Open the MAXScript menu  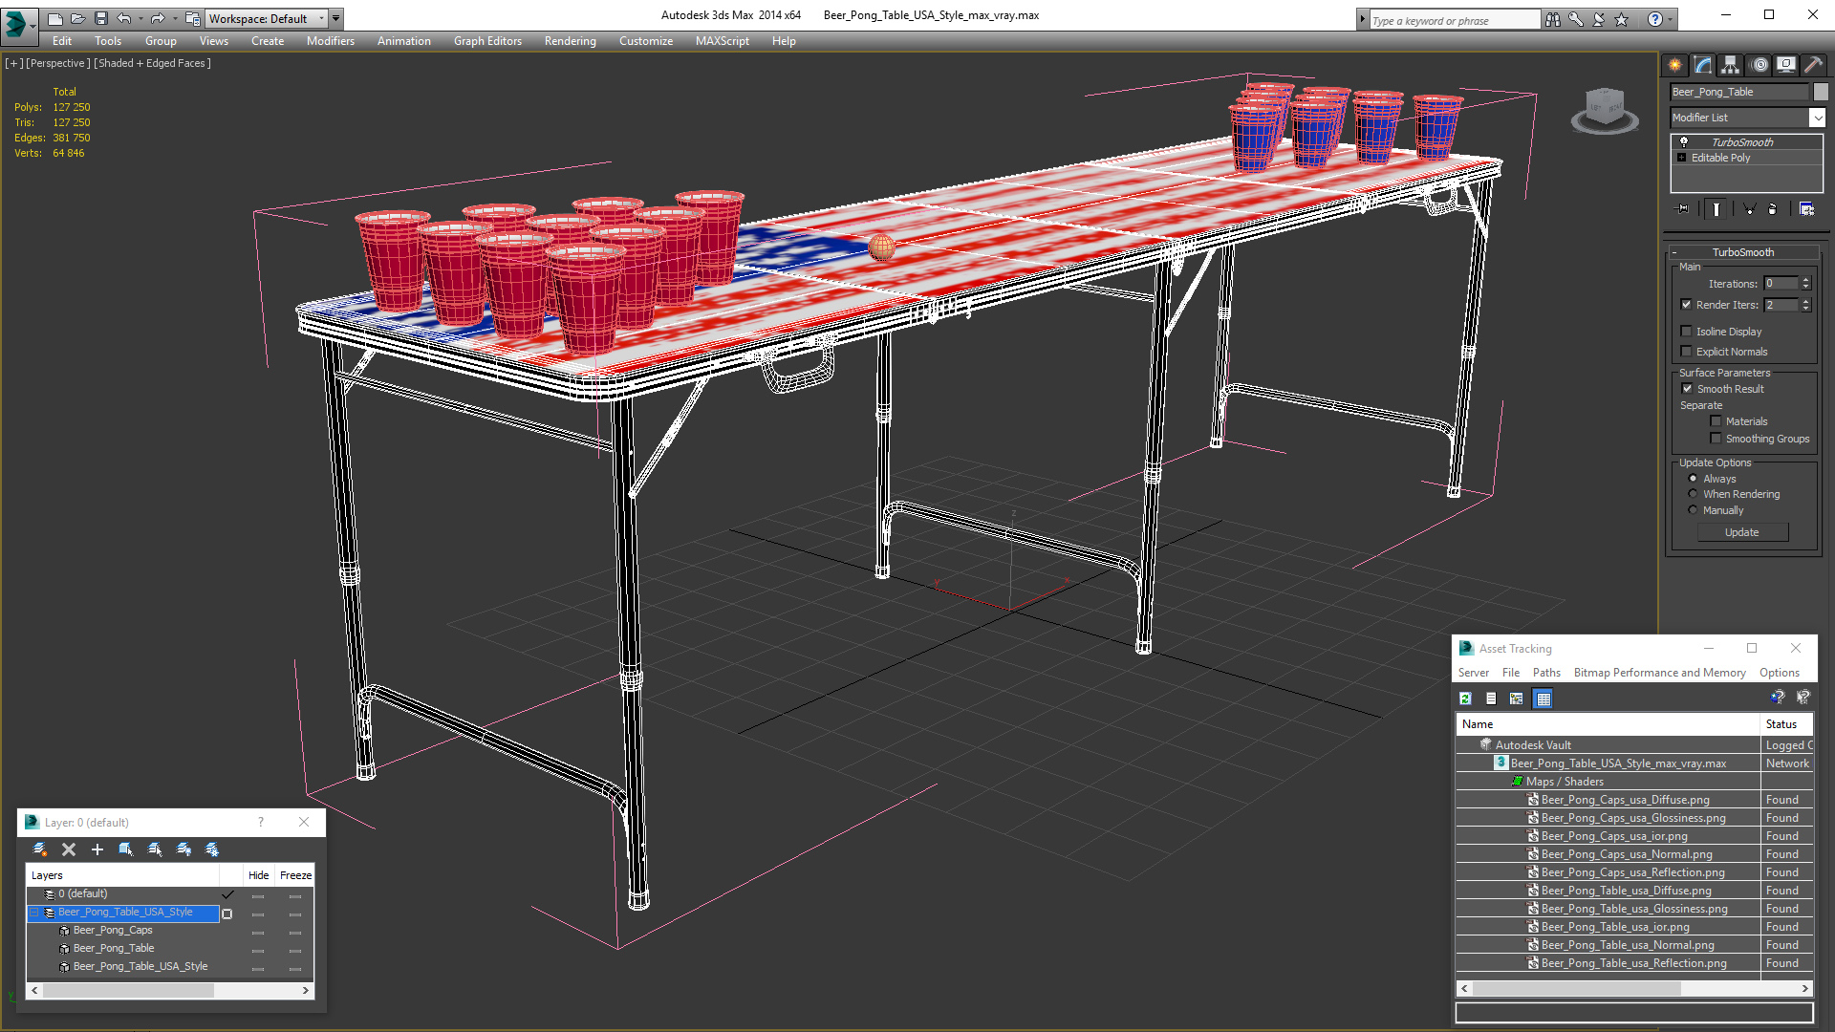pos(722,41)
